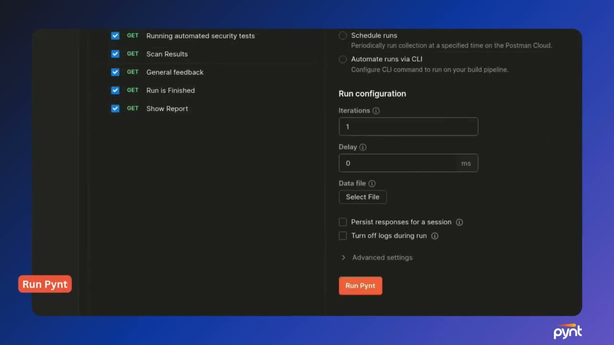Click the orange Run Pynt button in the Run configuration panel

click(x=360, y=286)
